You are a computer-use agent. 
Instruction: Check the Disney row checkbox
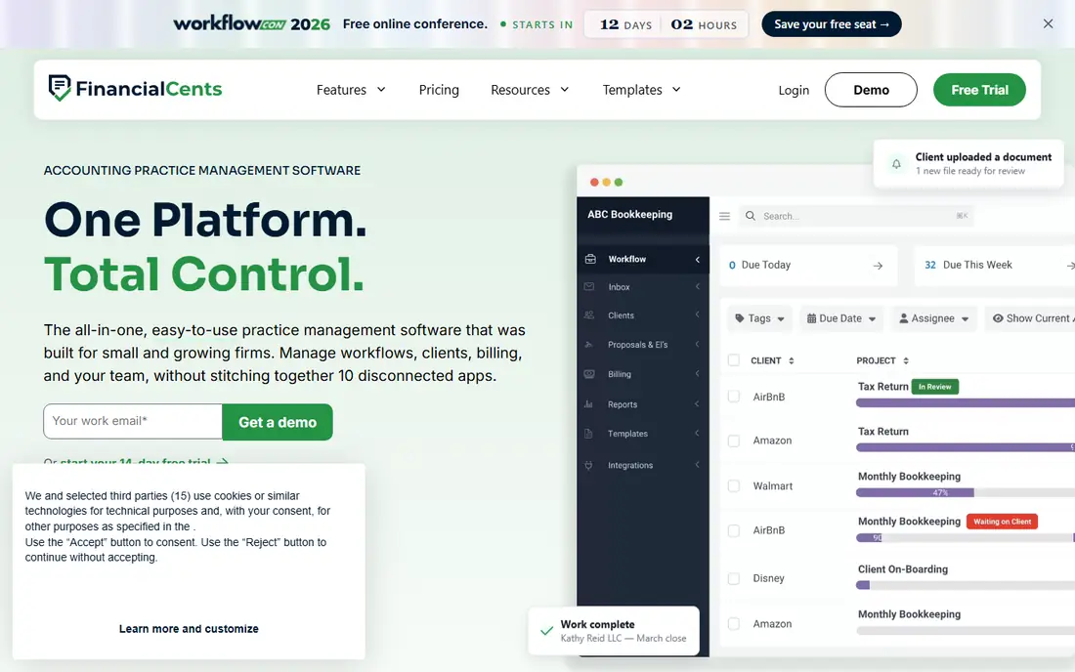tap(734, 578)
